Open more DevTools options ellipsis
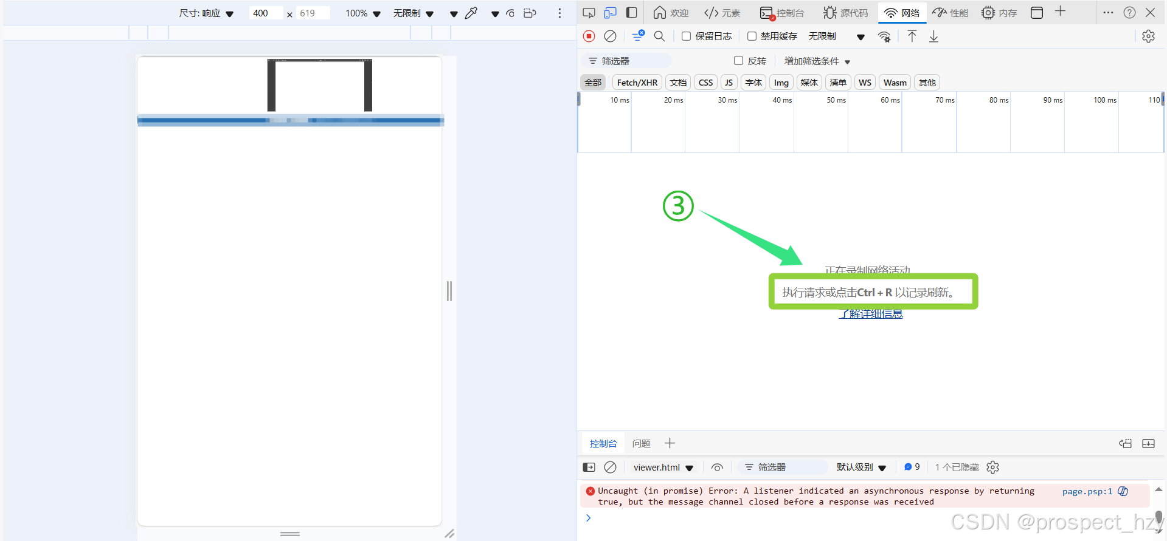This screenshot has width=1167, height=541. [1108, 13]
